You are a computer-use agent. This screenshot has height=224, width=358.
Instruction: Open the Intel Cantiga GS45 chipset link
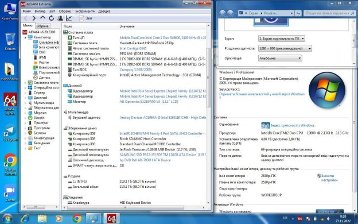[133, 48]
